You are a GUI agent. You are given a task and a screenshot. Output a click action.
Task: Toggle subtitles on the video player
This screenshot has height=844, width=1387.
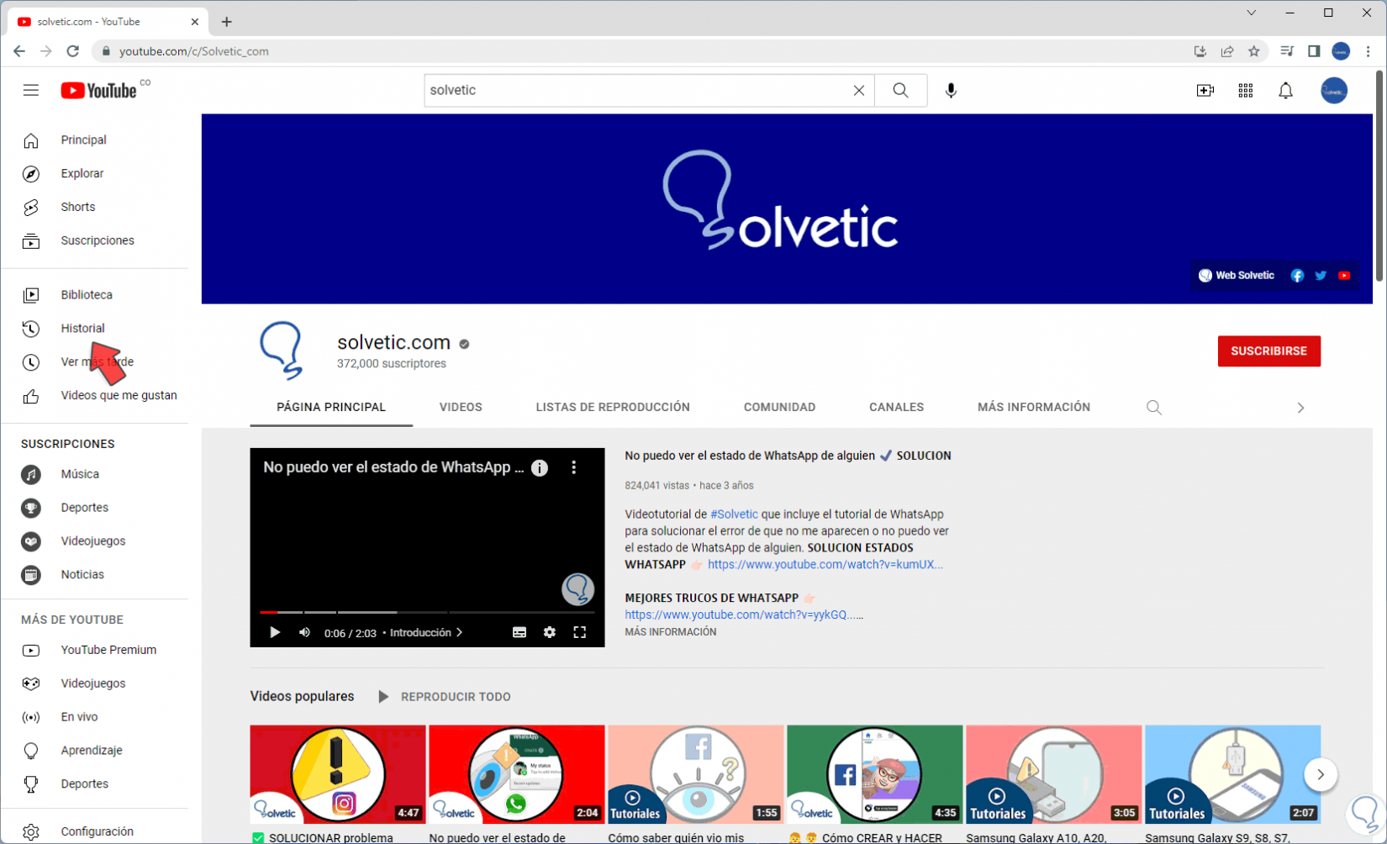coord(519,632)
